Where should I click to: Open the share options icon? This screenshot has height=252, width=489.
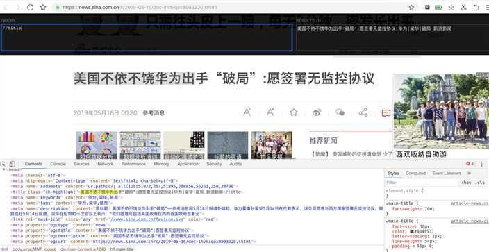(x=363, y=112)
